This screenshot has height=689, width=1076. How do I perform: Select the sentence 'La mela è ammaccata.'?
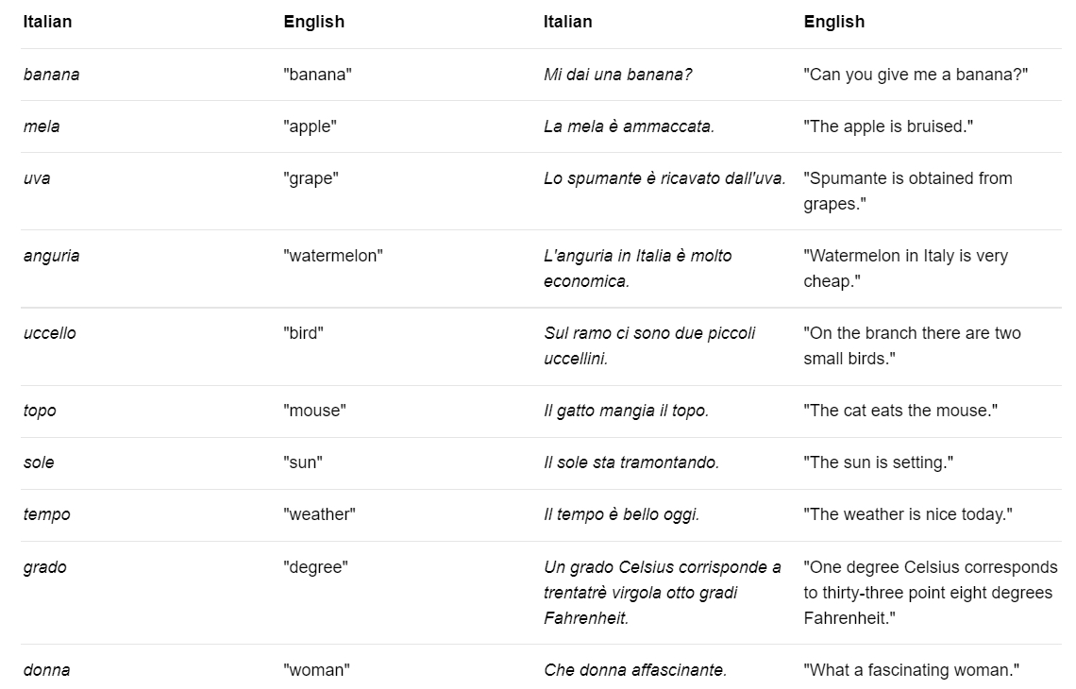(x=629, y=126)
